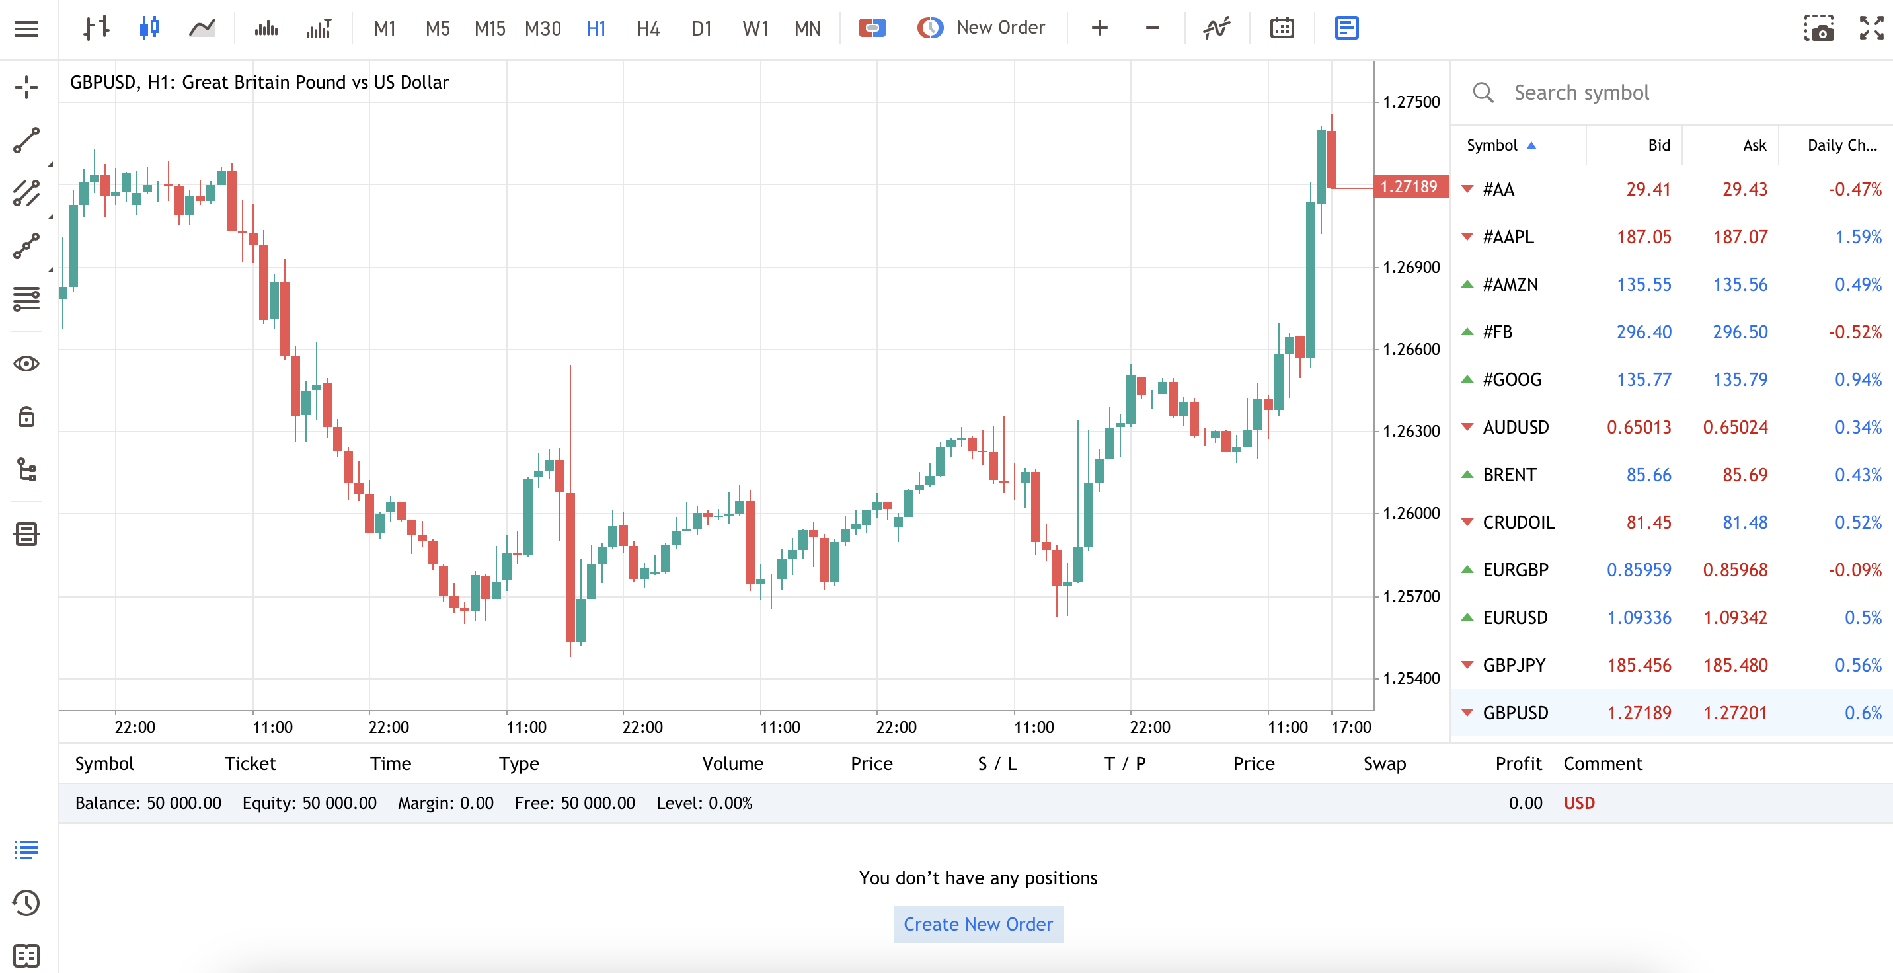Zoom in the chart with plus
This screenshot has width=1893, height=973.
click(x=1099, y=28)
